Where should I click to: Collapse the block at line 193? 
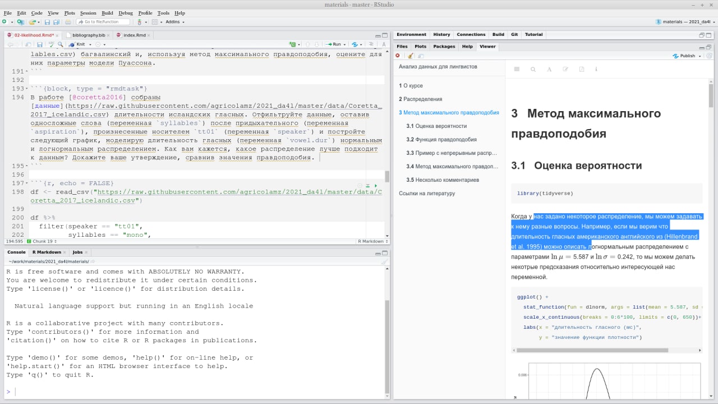pyautogui.click(x=27, y=89)
